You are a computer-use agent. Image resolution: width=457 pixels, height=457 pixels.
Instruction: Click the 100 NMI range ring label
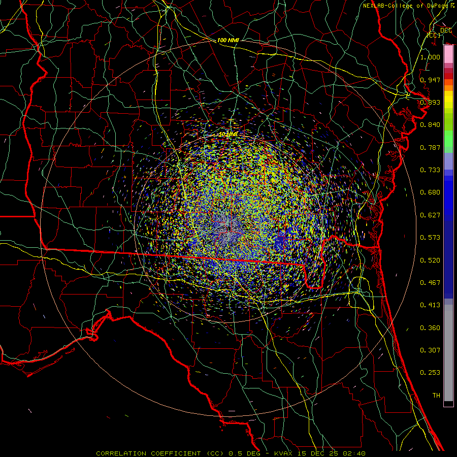(x=228, y=40)
